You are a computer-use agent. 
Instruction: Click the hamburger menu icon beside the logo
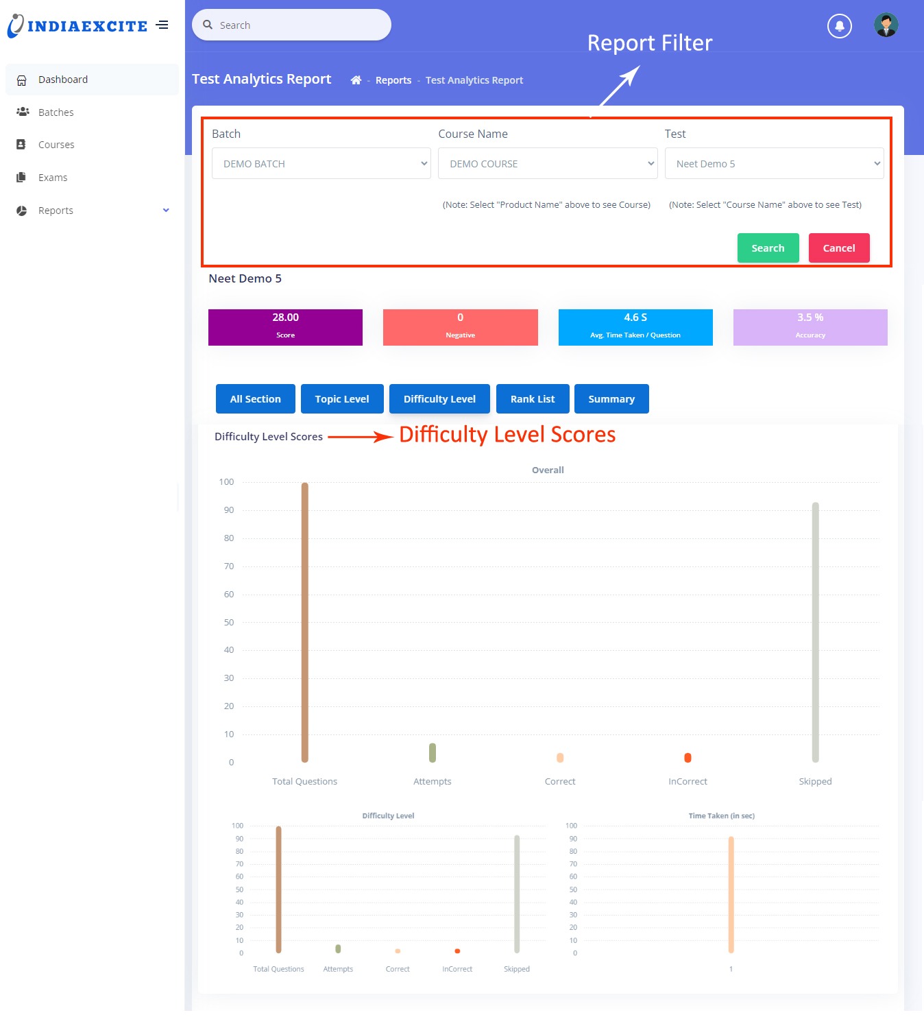[162, 25]
